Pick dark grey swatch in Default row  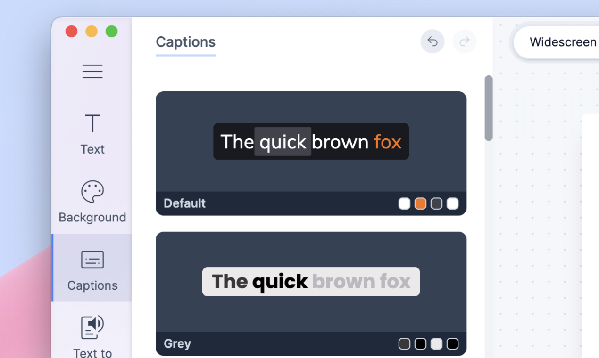tap(436, 203)
